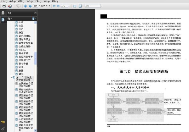Click the create PDF/collaborate toolbar icon

click(x=10, y=6)
